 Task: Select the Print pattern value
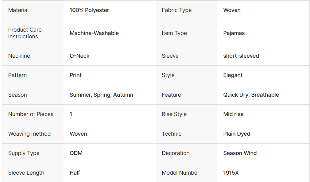pyautogui.click(x=76, y=75)
